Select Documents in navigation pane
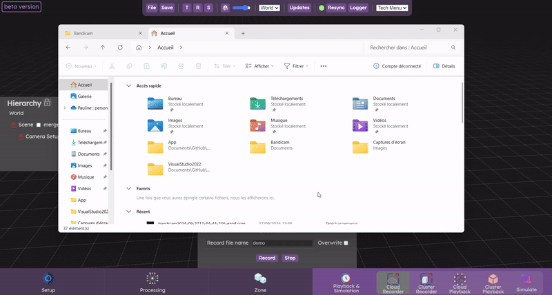Screen dimensions: 552x295 pos(89,154)
